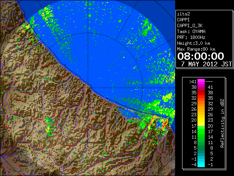Click the vertical "Reflectivity in dBZ" legend title
This screenshot has height=176, width=234.
click(222, 123)
